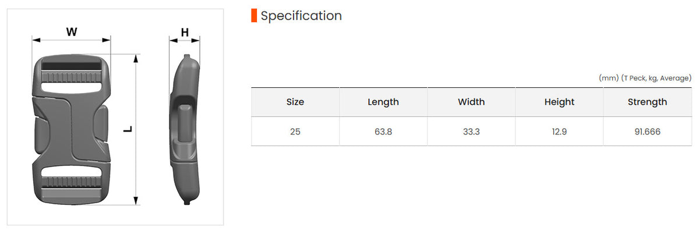
Task: Click the buckle front view image
Action: (71, 129)
